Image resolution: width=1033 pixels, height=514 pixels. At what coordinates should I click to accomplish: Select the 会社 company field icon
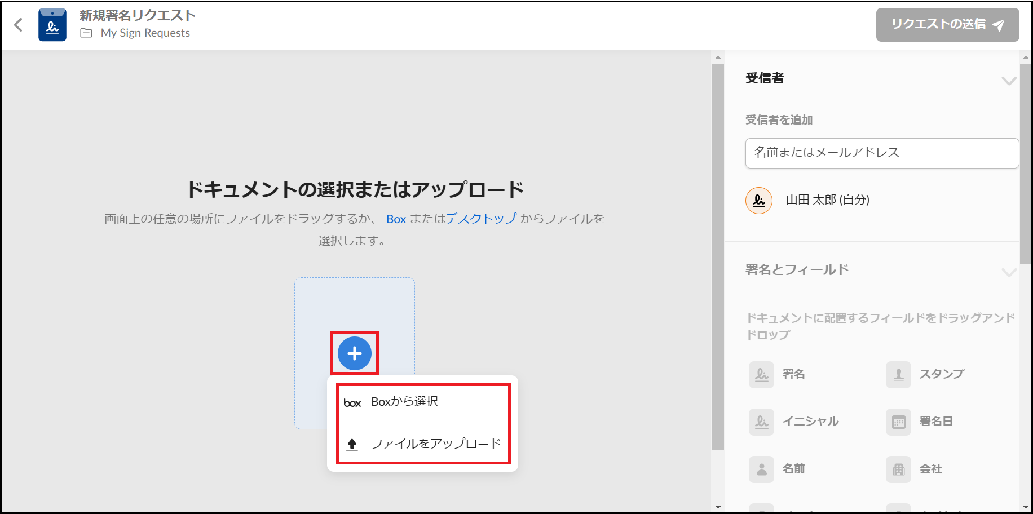[898, 469]
